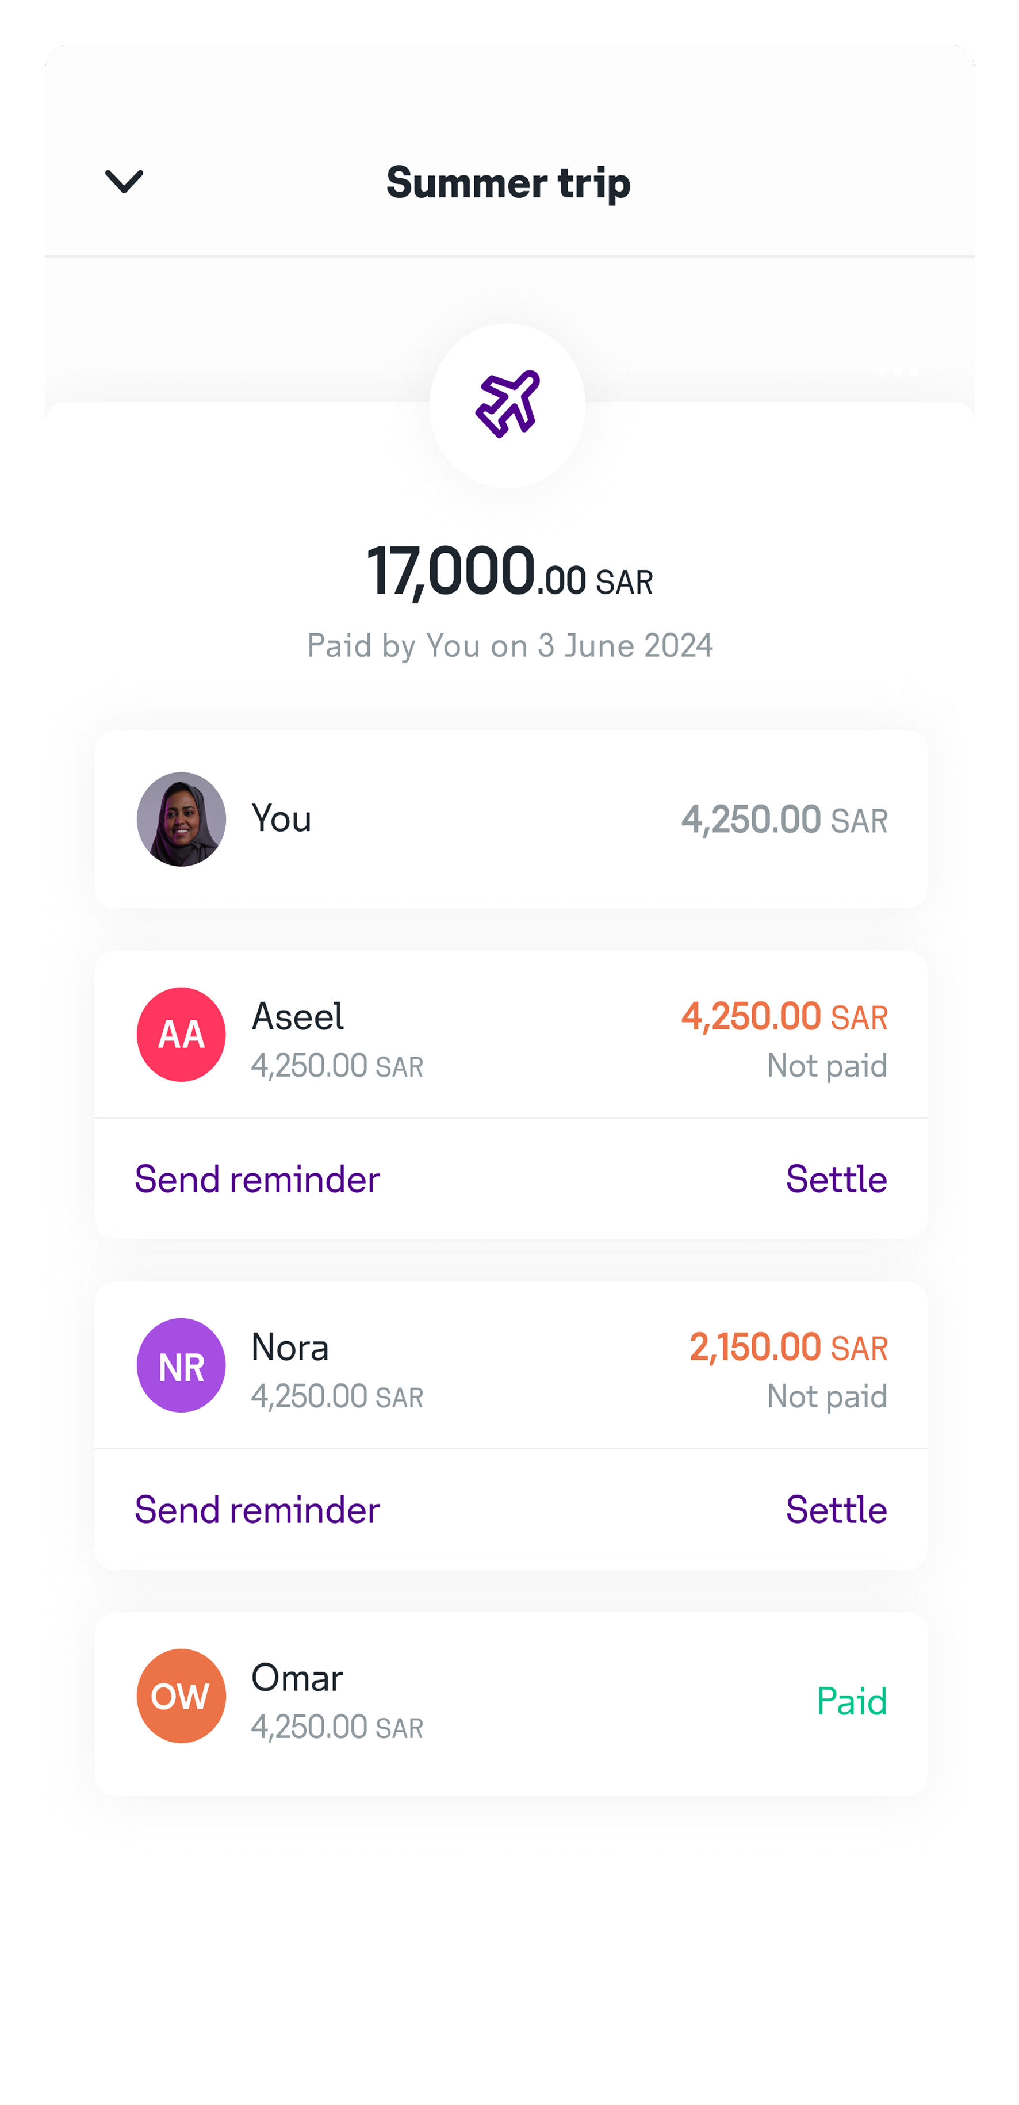Tap Omar's OW orange avatar
The width and height of the screenshot is (1019, 2105).
pyautogui.click(x=181, y=1696)
